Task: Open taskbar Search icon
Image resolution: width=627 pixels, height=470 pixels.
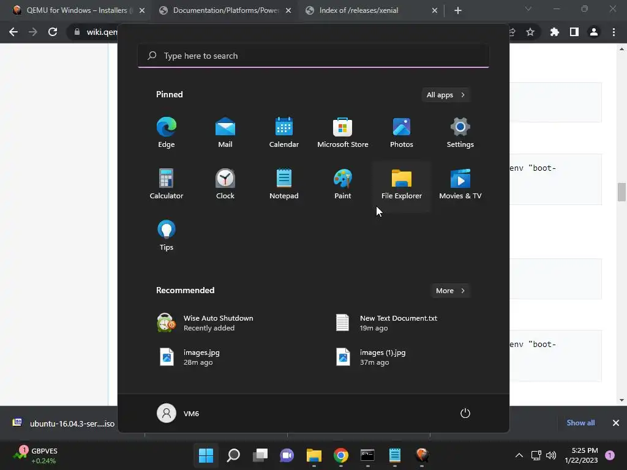Action: point(233,455)
